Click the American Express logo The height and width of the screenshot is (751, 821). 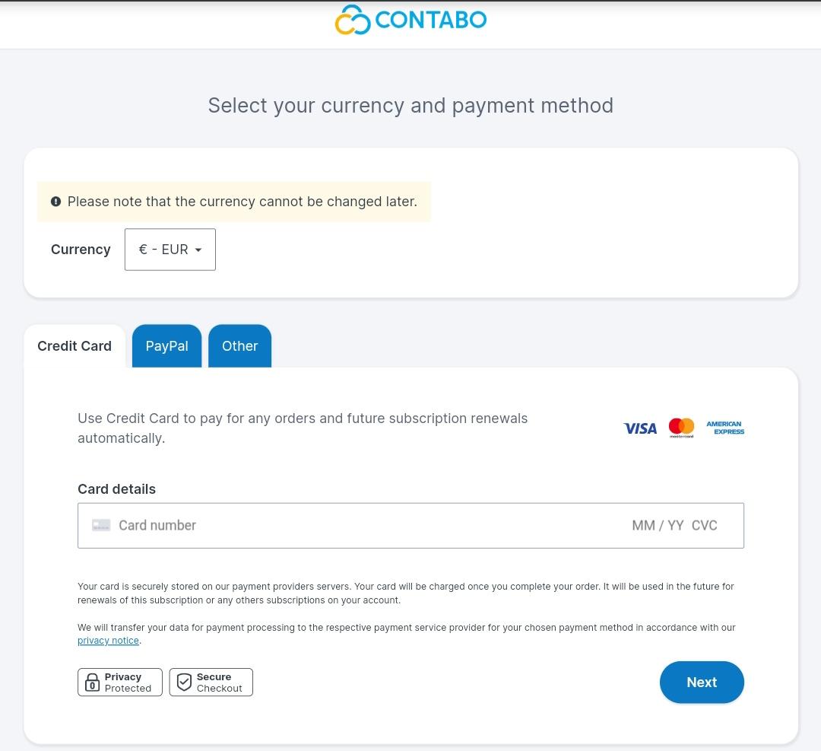pyautogui.click(x=724, y=428)
